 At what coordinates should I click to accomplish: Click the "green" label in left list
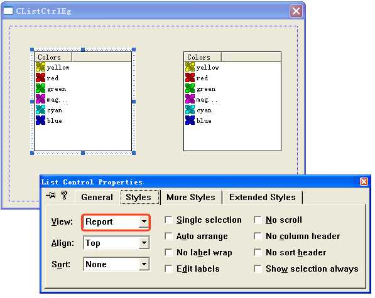[57, 89]
